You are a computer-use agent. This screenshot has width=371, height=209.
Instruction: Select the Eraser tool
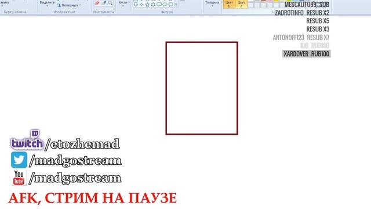coord(97,3)
